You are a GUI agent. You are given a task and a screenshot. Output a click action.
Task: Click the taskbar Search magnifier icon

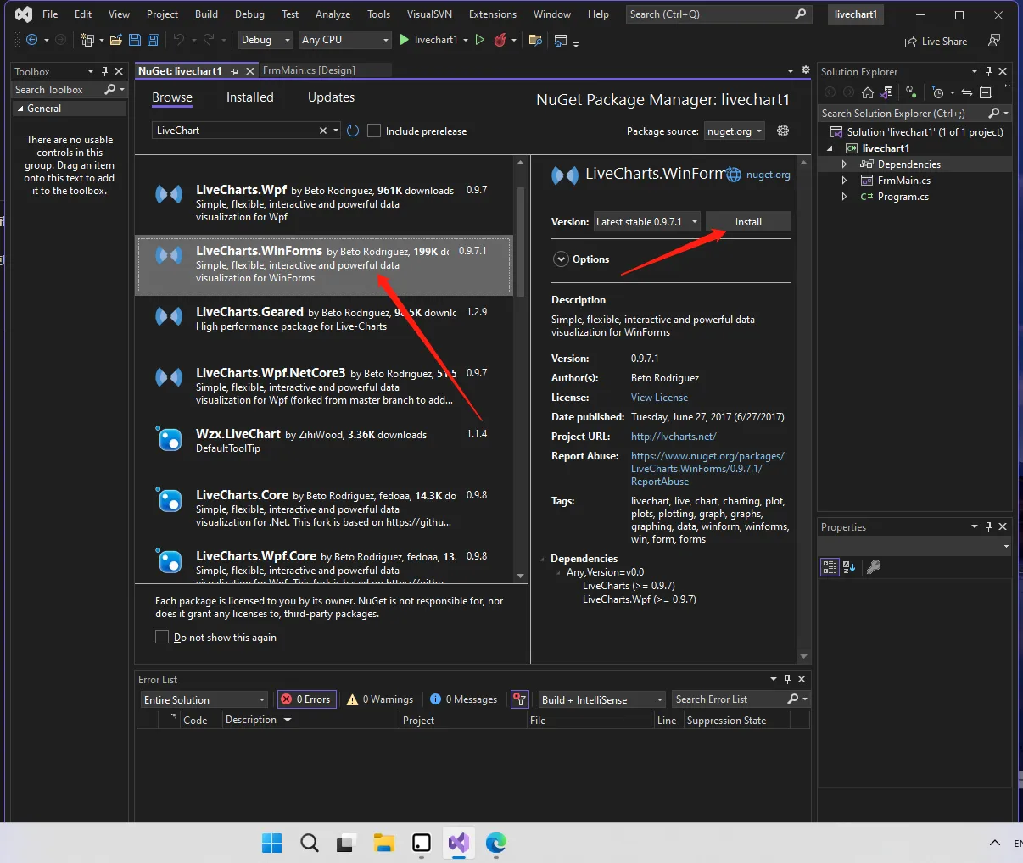tap(310, 843)
